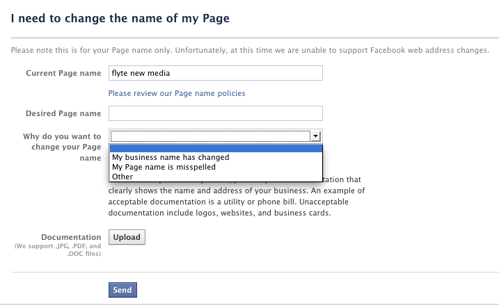Image resolution: width=499 pixels, height=308 pixels.
Task: Open the Page name policies link
Action: [177, 93]
